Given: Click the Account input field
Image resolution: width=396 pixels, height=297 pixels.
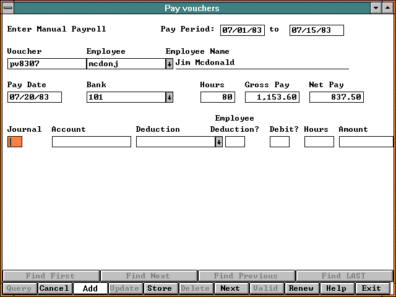Looking at the screenshot, I should point(92,142).
